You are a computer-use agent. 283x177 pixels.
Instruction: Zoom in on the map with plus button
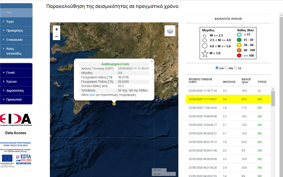pyautogui.click(x=57, y=29)
